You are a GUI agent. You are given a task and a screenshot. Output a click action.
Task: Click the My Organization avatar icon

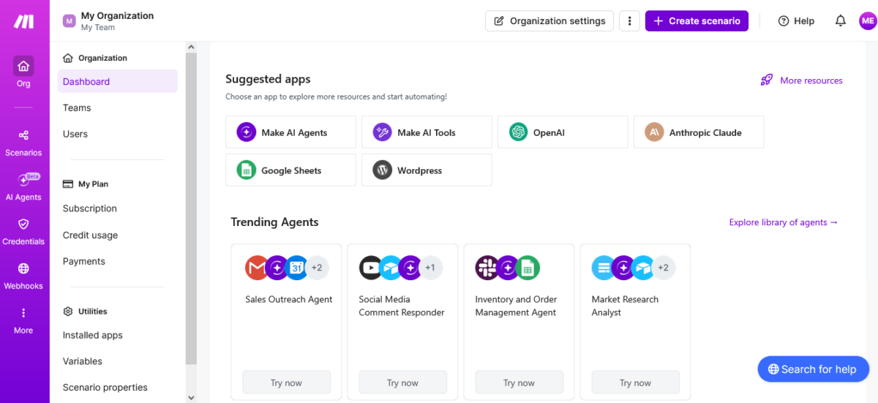pos(70,21)
